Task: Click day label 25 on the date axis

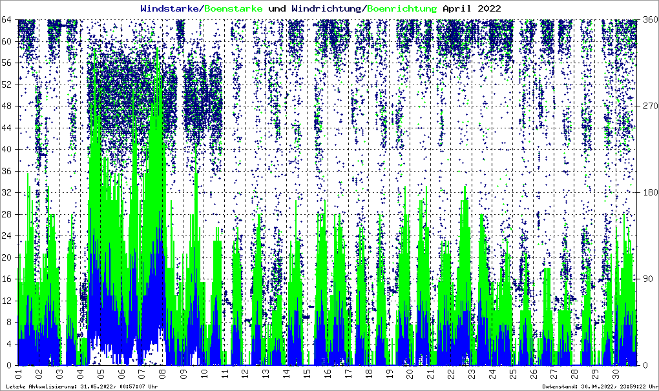Action: pos(512,372)
